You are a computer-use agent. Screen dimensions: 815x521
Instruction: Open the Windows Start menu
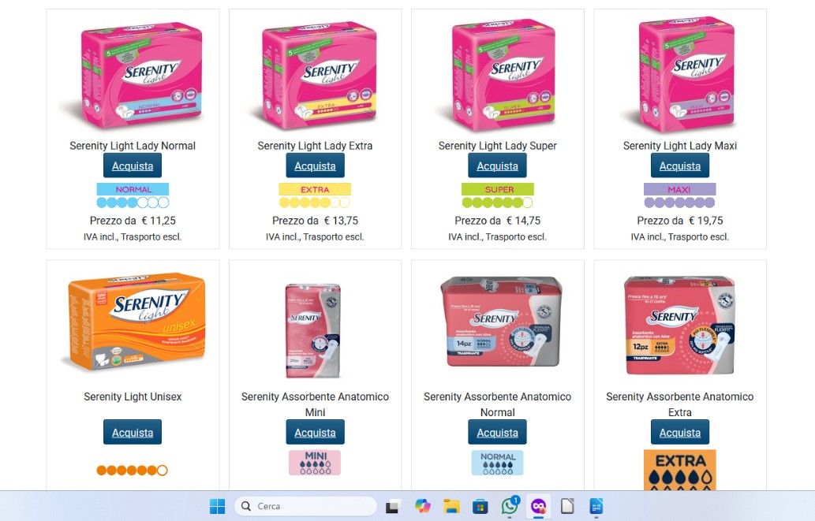click(217, 506)
